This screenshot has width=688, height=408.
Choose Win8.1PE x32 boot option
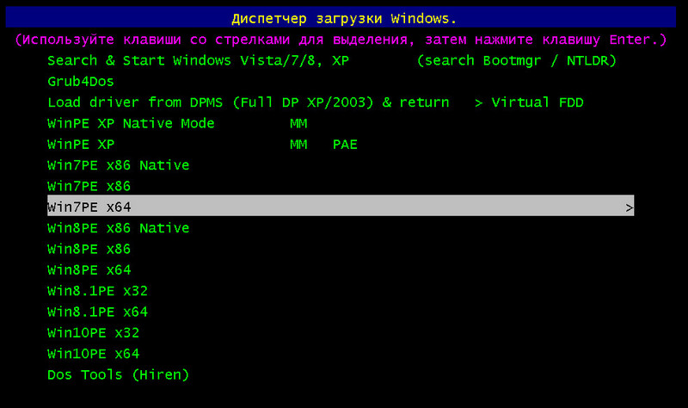tap(97, 291)
